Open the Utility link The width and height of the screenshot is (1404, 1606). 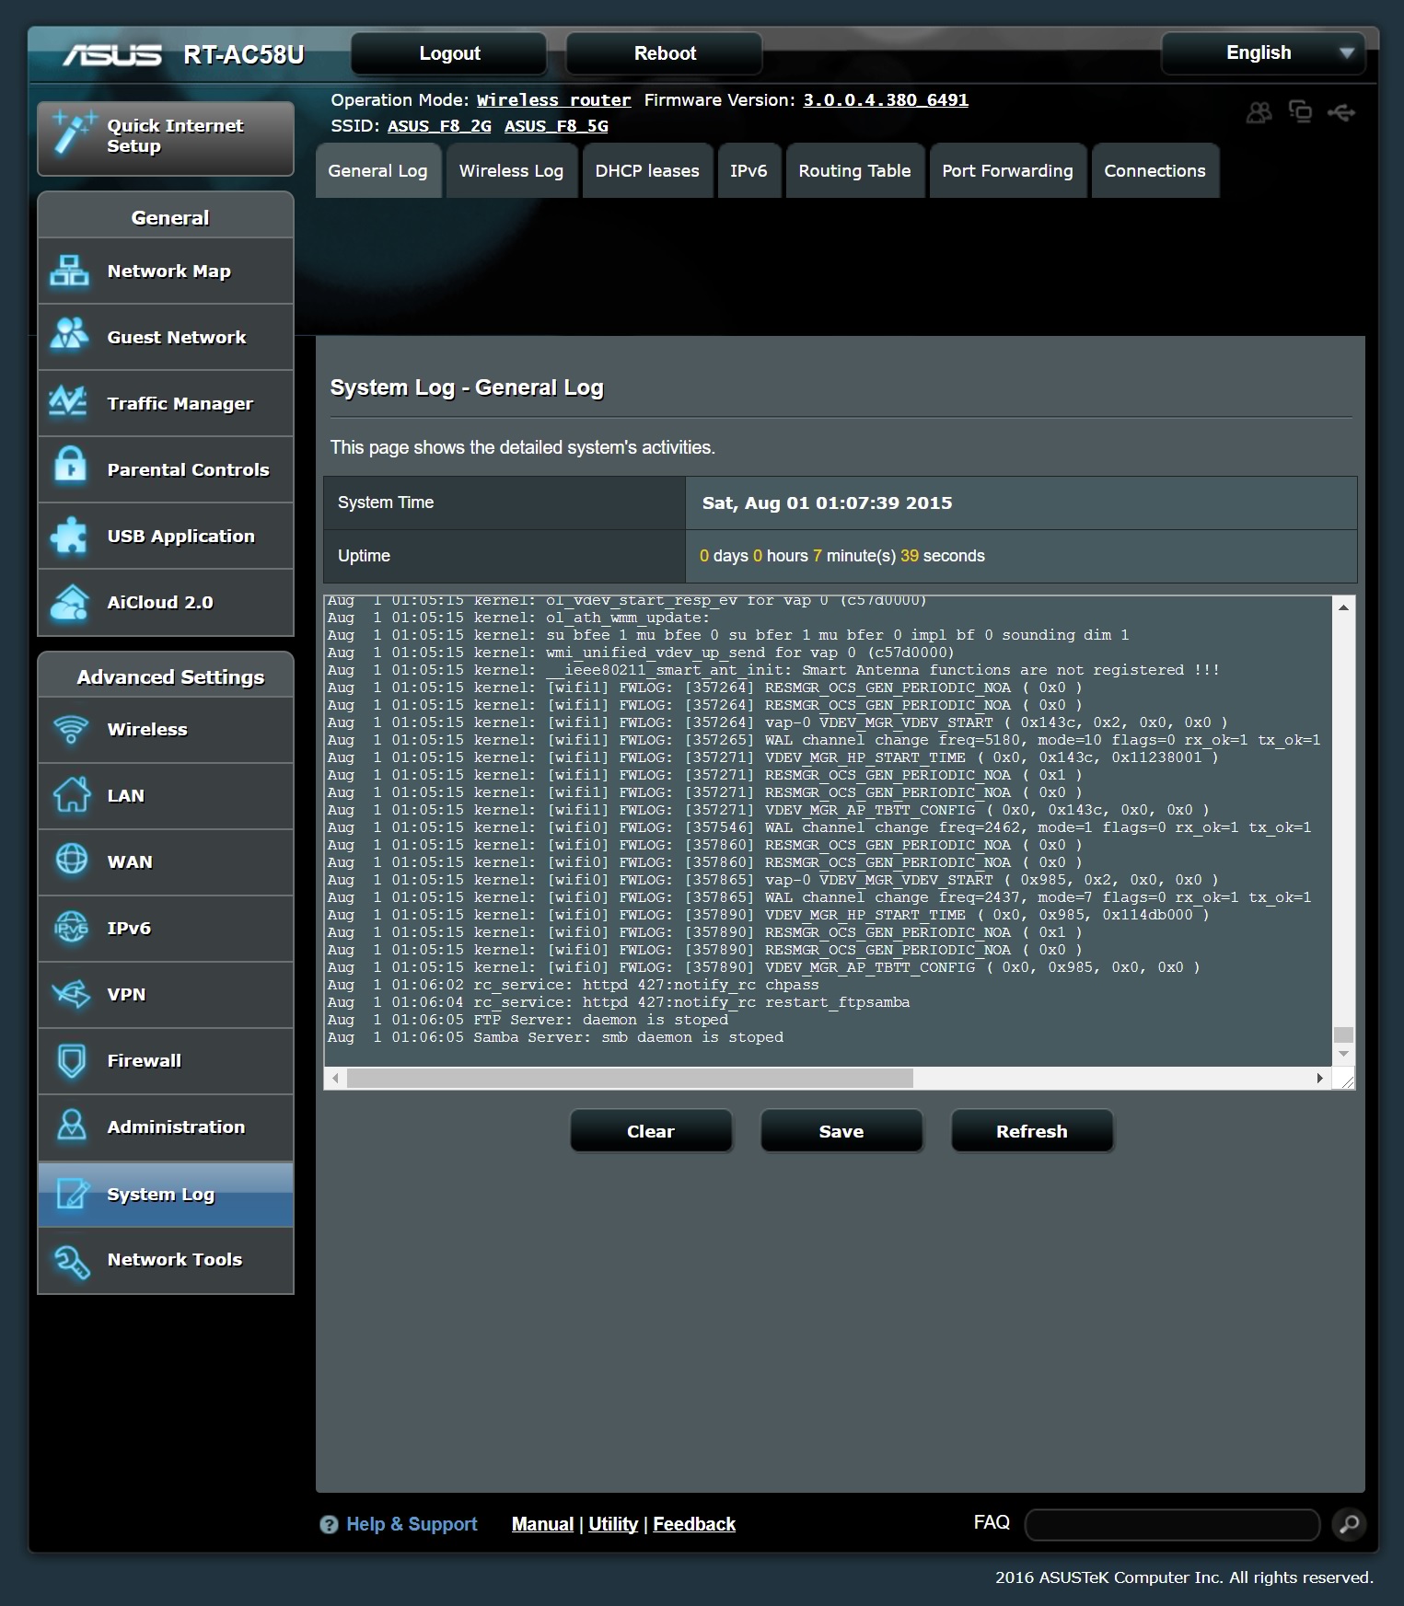coord(613,1524)
